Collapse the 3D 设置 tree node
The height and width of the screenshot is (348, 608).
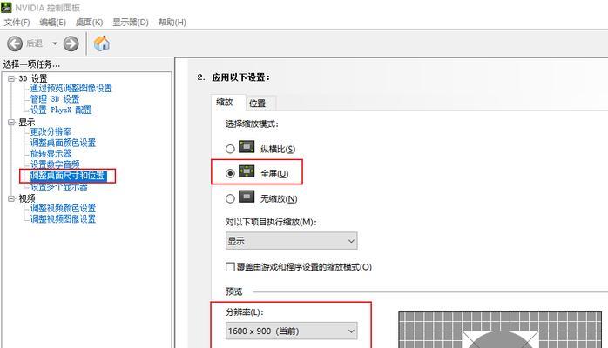click(x=11, y=78)
